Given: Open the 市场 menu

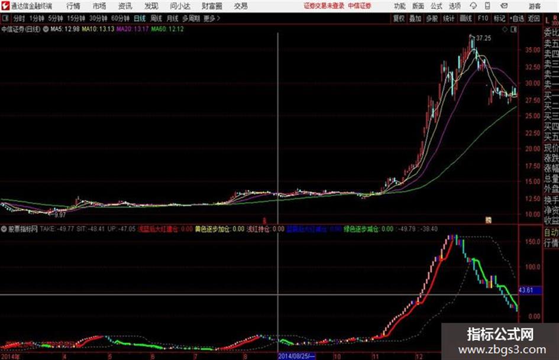Looking at the screenshot, I should coord(99,6).
